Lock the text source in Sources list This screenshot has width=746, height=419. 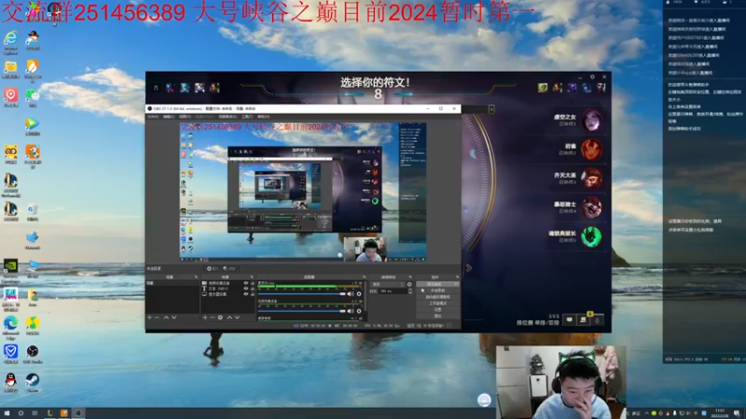point(253,289)
